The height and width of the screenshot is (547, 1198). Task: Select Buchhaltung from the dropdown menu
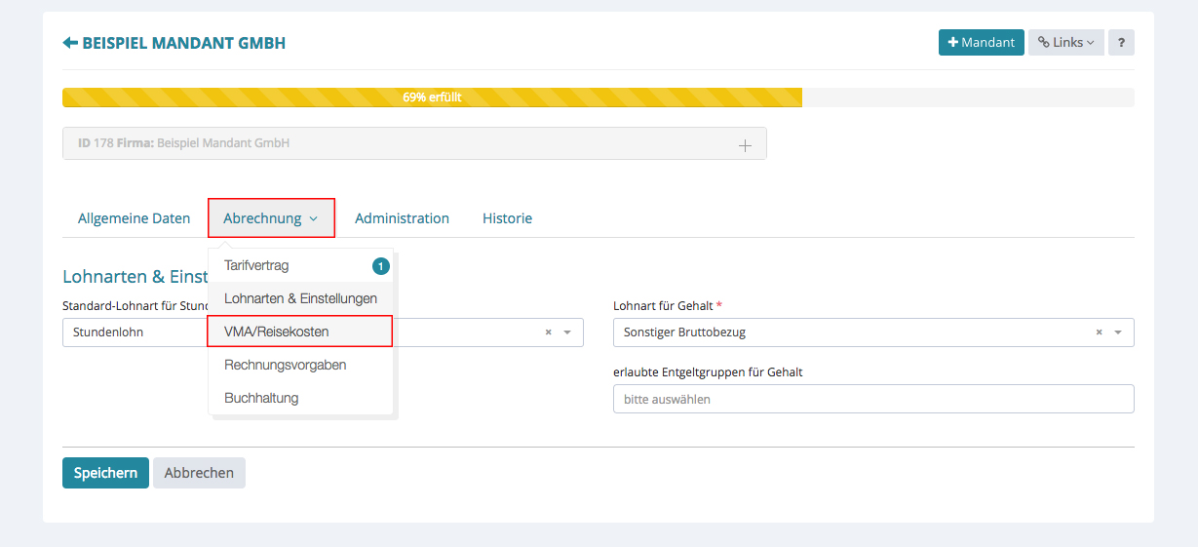[x=261, y=398]
